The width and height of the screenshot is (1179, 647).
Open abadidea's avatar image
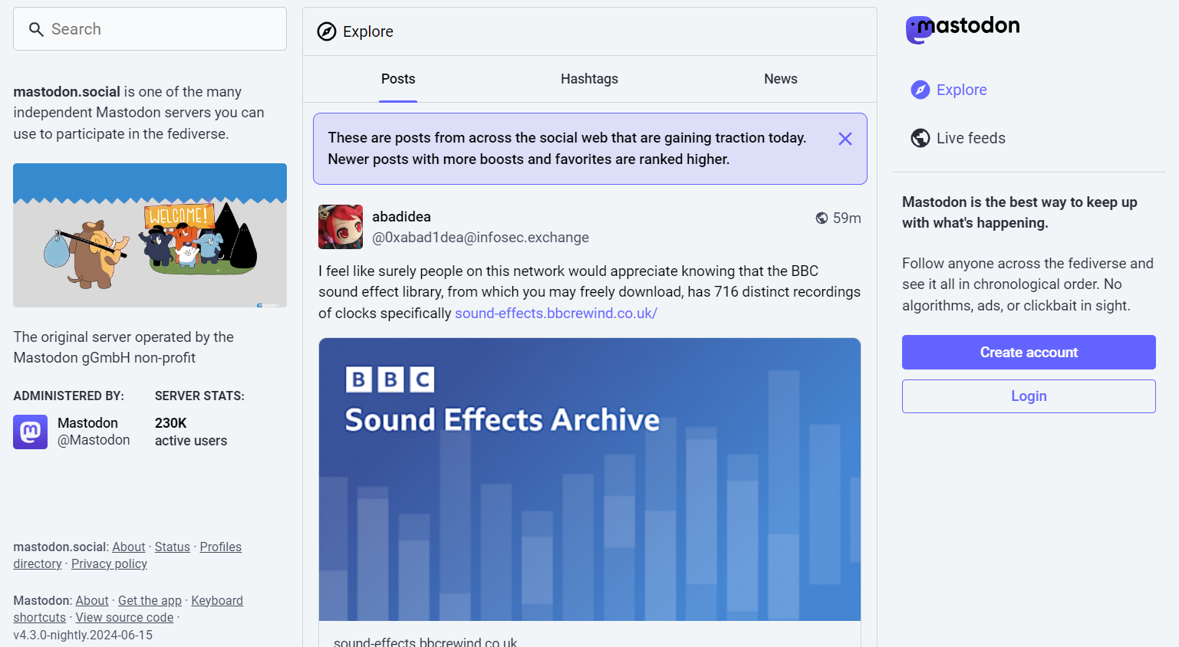pyautogui.click(x=341, y=227)
